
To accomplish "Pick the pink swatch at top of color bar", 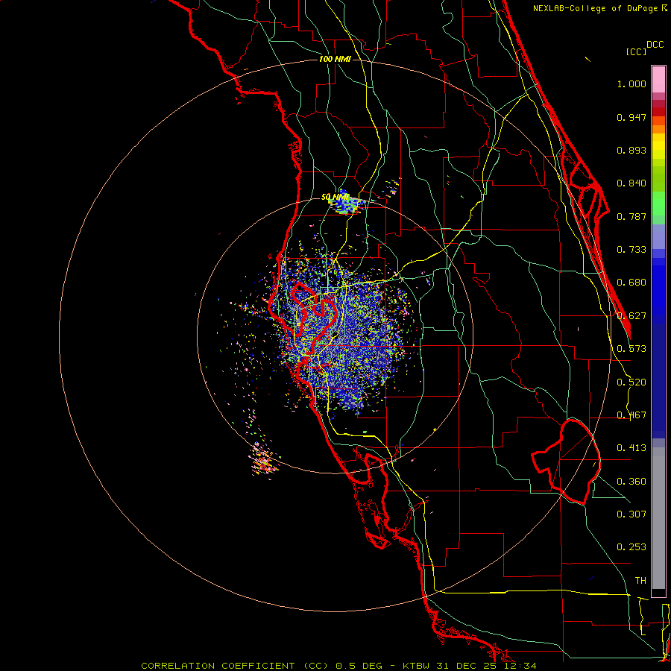I will [658, 80].
